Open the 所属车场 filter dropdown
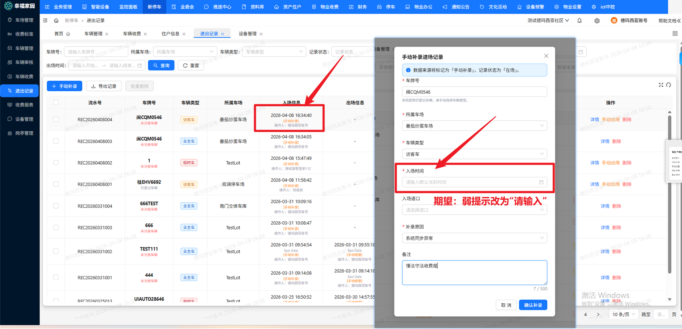The image size is (682, 329). point(185,52)
